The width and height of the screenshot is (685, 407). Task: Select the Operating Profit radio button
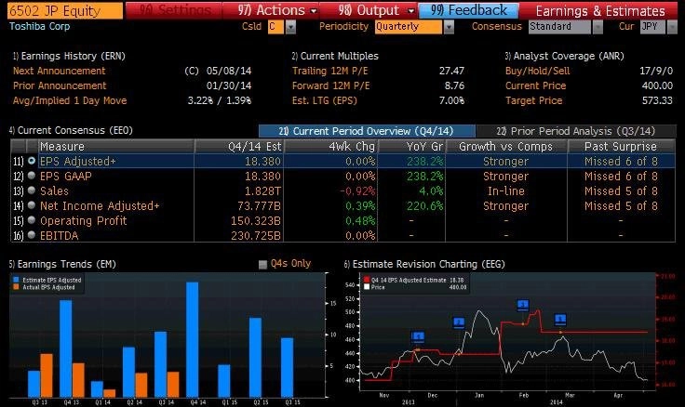click(x=32, y=220)
